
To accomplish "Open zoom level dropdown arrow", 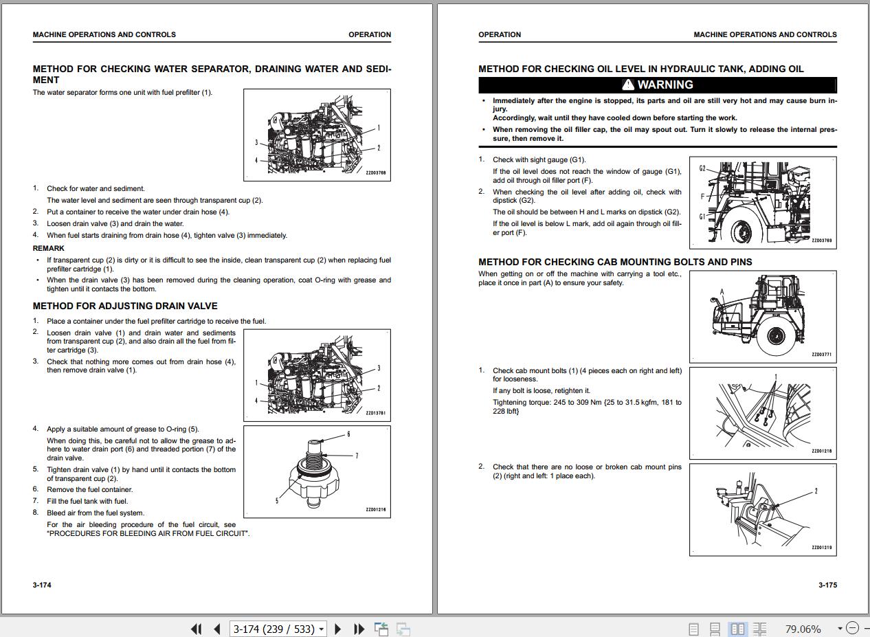I will [x=840, y=628].
